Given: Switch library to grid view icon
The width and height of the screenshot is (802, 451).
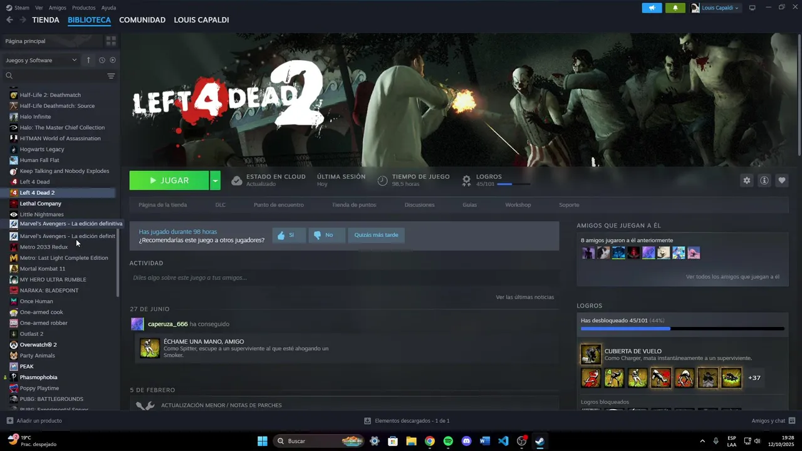Looking at the screenshot, I should point(111,41).
